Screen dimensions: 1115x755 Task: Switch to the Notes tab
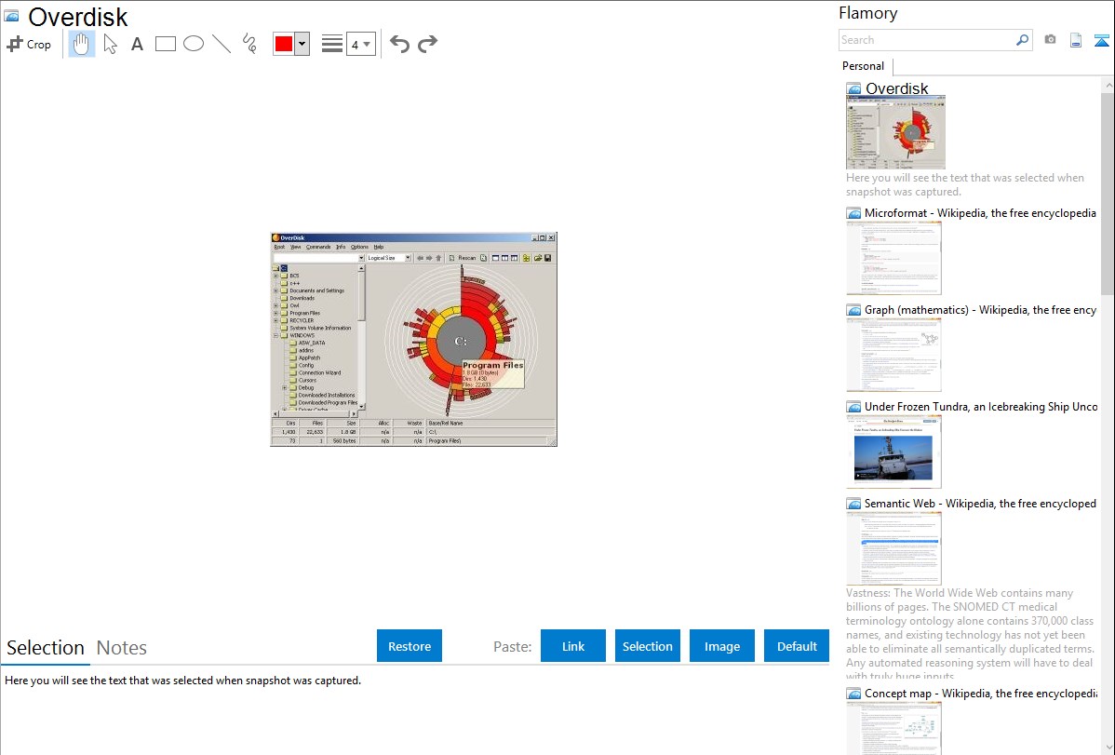[x=122, y=648]
